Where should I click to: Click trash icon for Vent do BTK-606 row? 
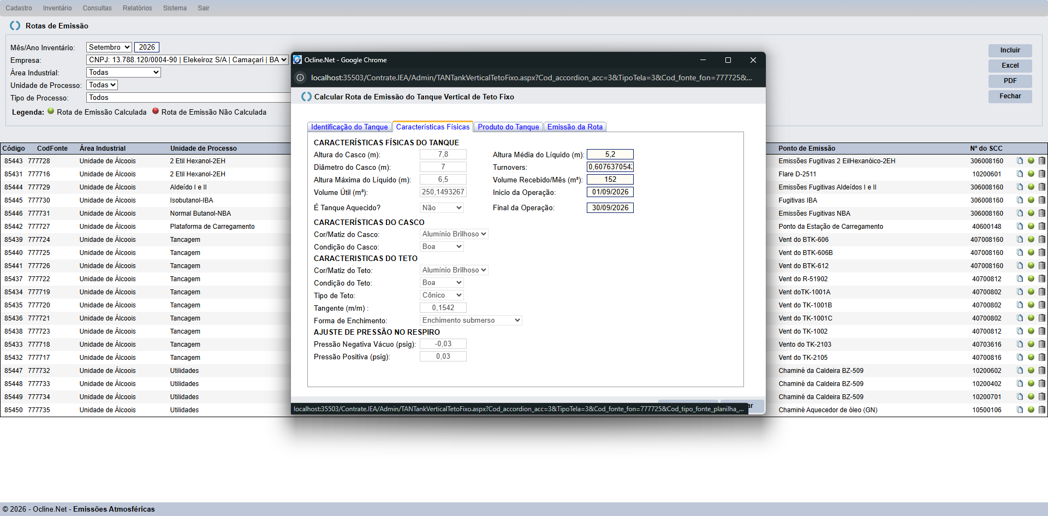(1041, 240)
